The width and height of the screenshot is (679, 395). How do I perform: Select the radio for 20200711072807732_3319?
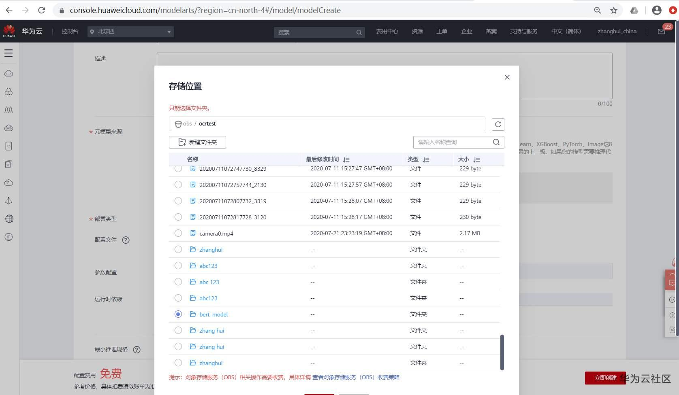pos(178,201)
